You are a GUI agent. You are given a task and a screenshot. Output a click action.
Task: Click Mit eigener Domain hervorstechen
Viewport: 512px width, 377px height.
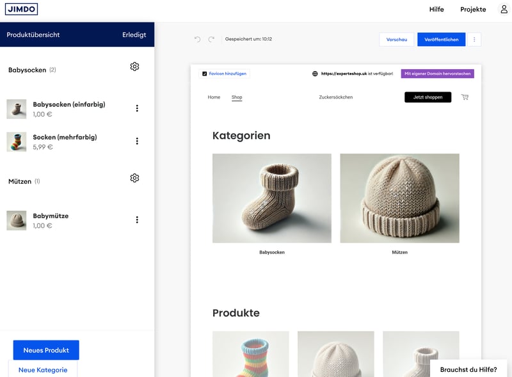438,74
